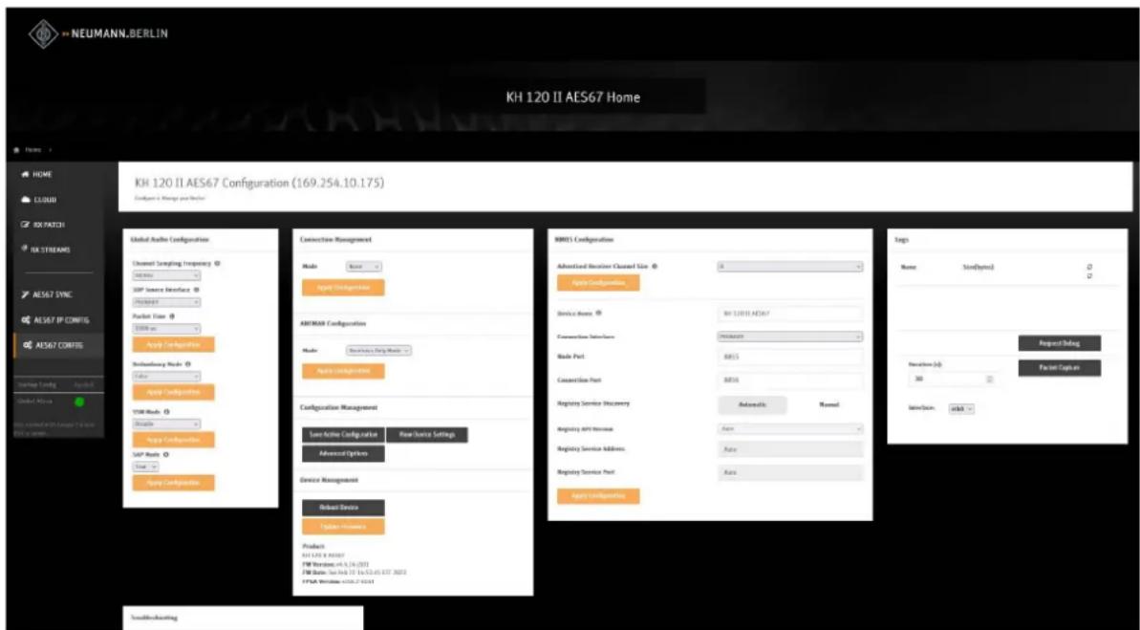Go to HOME in sidebar
Screen dimensions: 1140x630
pos(37,175)
